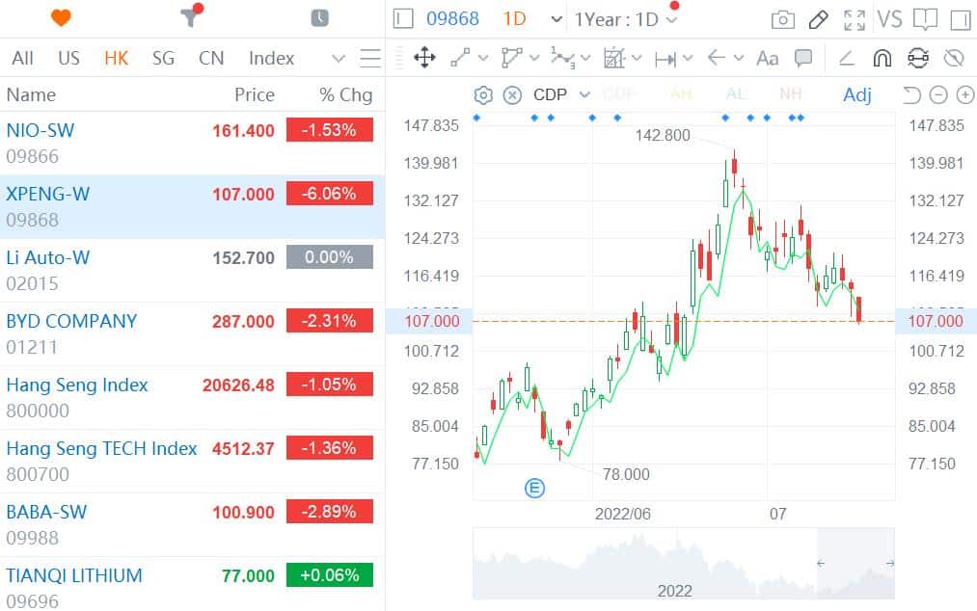977x611 pixels.
Task: Select Li Auto-W in the watchlist
Action: click(193, 270)
